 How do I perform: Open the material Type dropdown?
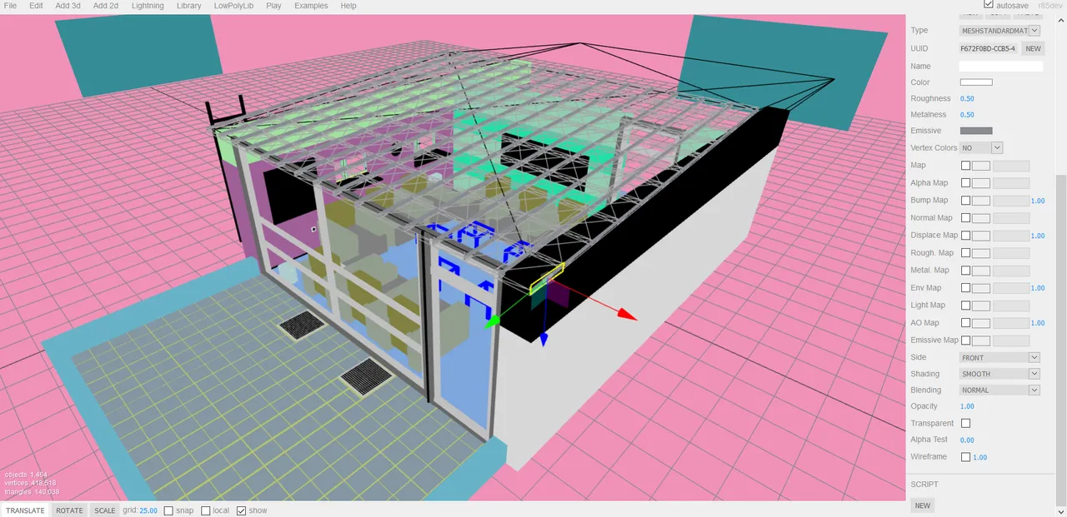pyautogui.click(x=1000, y=31)
